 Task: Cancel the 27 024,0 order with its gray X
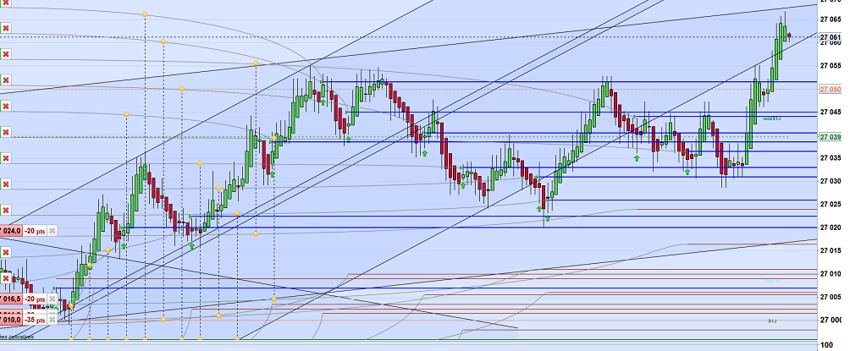(52, 231)
